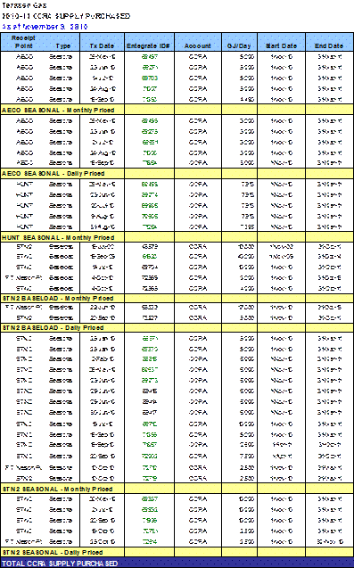Select the STN2 SEASONAL - Monthly Priced row
Image resolution: width=354 pixels, height=568 pixels.
tap(177, 489)
